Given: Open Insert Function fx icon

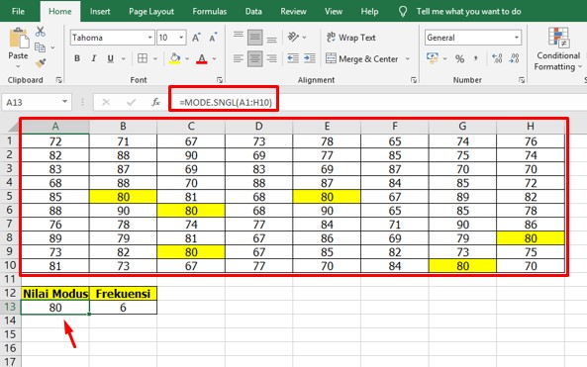Looking at the screenshot, I should (155, 102).
